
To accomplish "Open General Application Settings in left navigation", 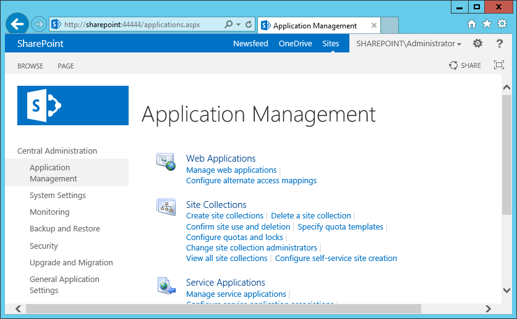I will click(x=64, y=285).
